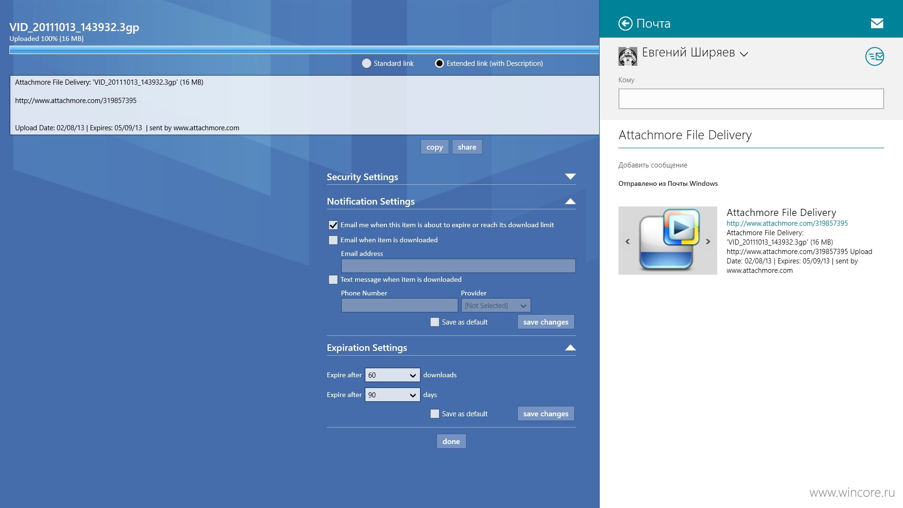This screenshot has width=903, height=508.
Task: Open the Евгений Ширяев account dropdown
Action: [x=744, y=54]
